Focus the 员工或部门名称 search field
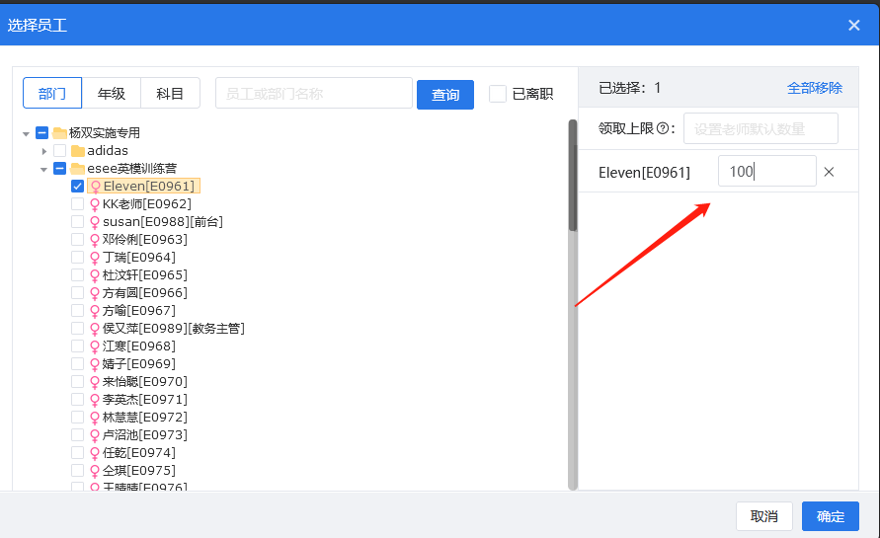This screenshot has width=880, height=538. [314, 93]
